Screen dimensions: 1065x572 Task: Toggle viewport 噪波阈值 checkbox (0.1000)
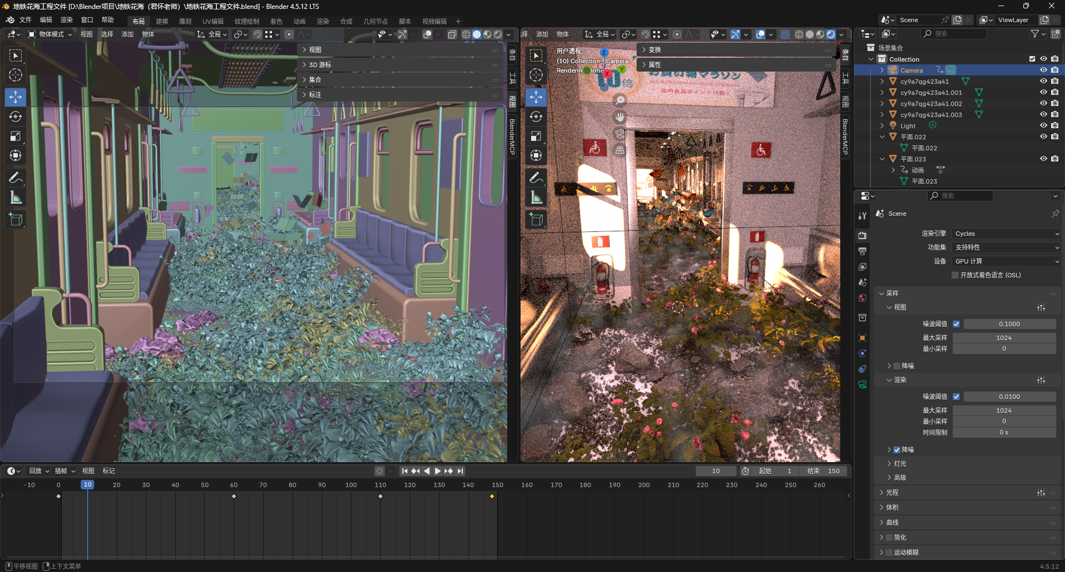(956, 324)
